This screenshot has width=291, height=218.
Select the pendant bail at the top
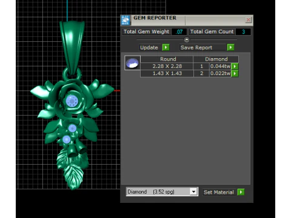pos(72,47)
